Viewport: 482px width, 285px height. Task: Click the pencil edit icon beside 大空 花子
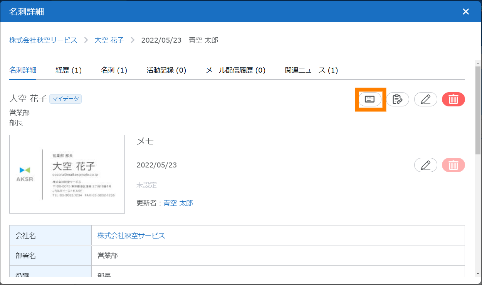pos(425,99)
